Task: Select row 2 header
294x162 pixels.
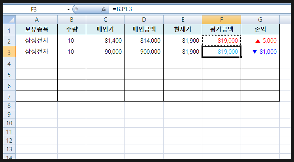Action: [9, 41]
